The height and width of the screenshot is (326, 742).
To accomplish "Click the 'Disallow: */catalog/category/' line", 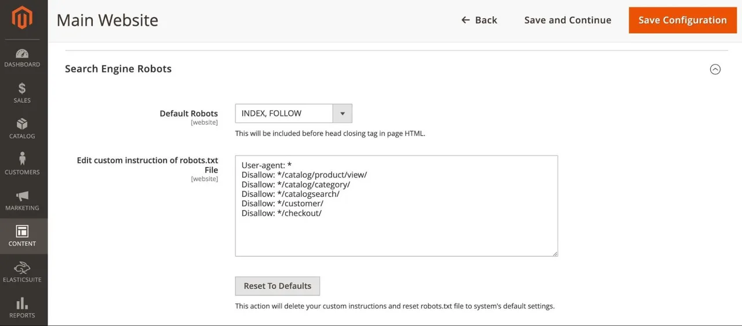I will click(x=296, y=184).
